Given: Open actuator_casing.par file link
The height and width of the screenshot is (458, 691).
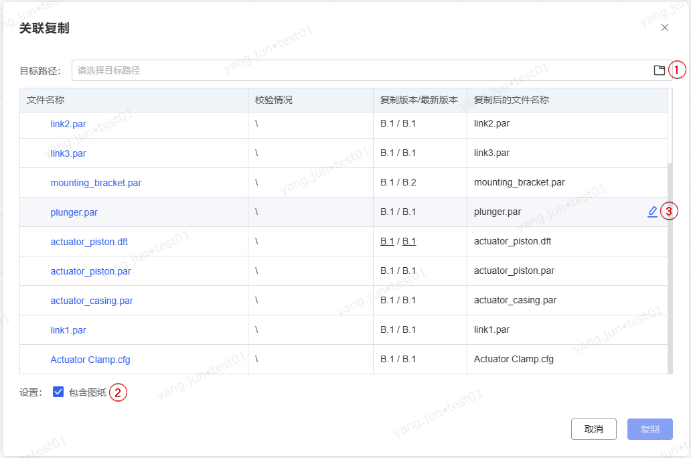Looking at the screenshot, I should pyautogui.click(x=92, y=301).
